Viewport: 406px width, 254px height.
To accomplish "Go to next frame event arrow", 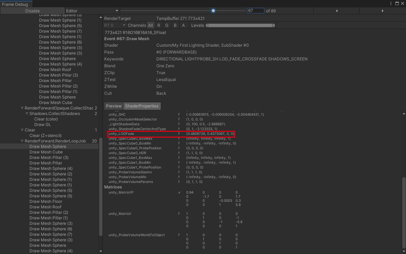I will 382,11.
